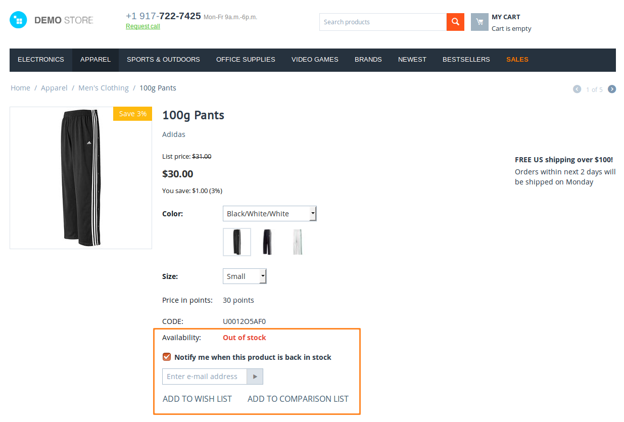This screenshot has height=422, width=624.
Task: Click Add to Wish List
Action: pyautogui.click(x=197, y=399)
